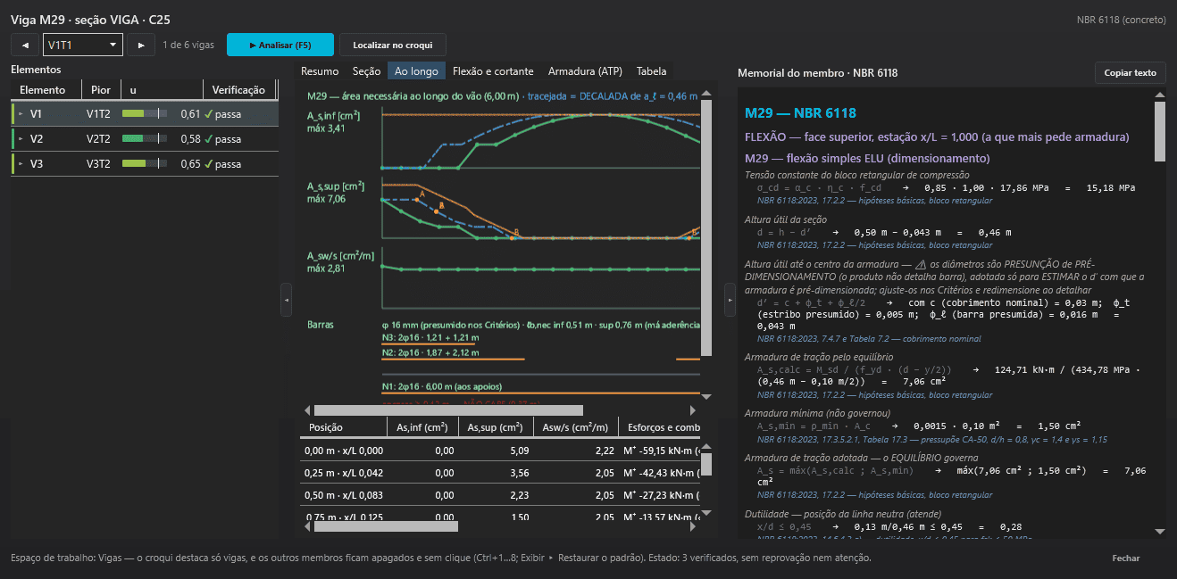
Task: Open the Seção tab
Action: pyautogui.click(x=366, y=71)
